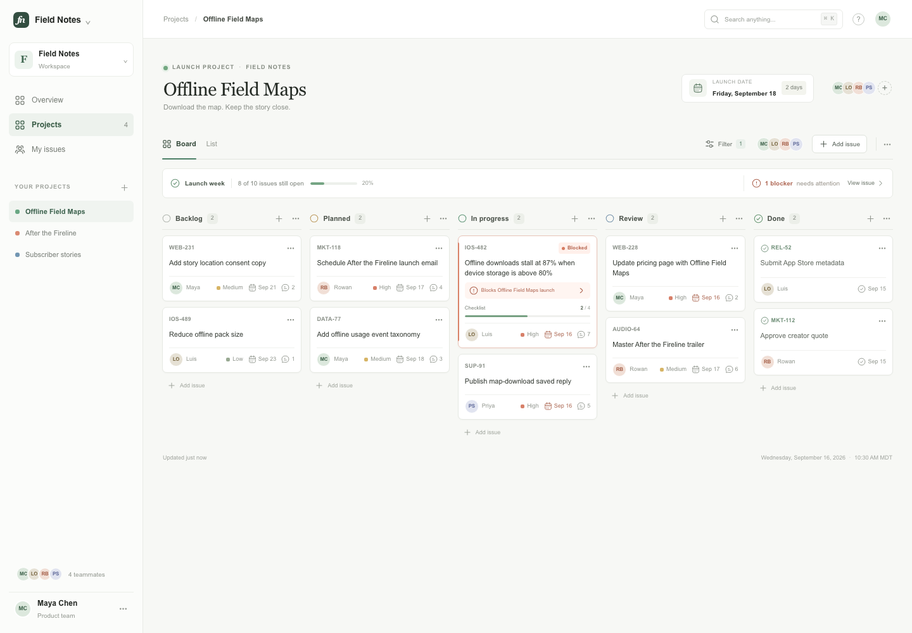Toggle the RB avatar filter in toolbar

coord(785,144)
